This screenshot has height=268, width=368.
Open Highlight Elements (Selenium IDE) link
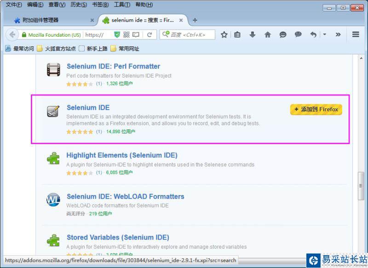click(x=122, y=155)
